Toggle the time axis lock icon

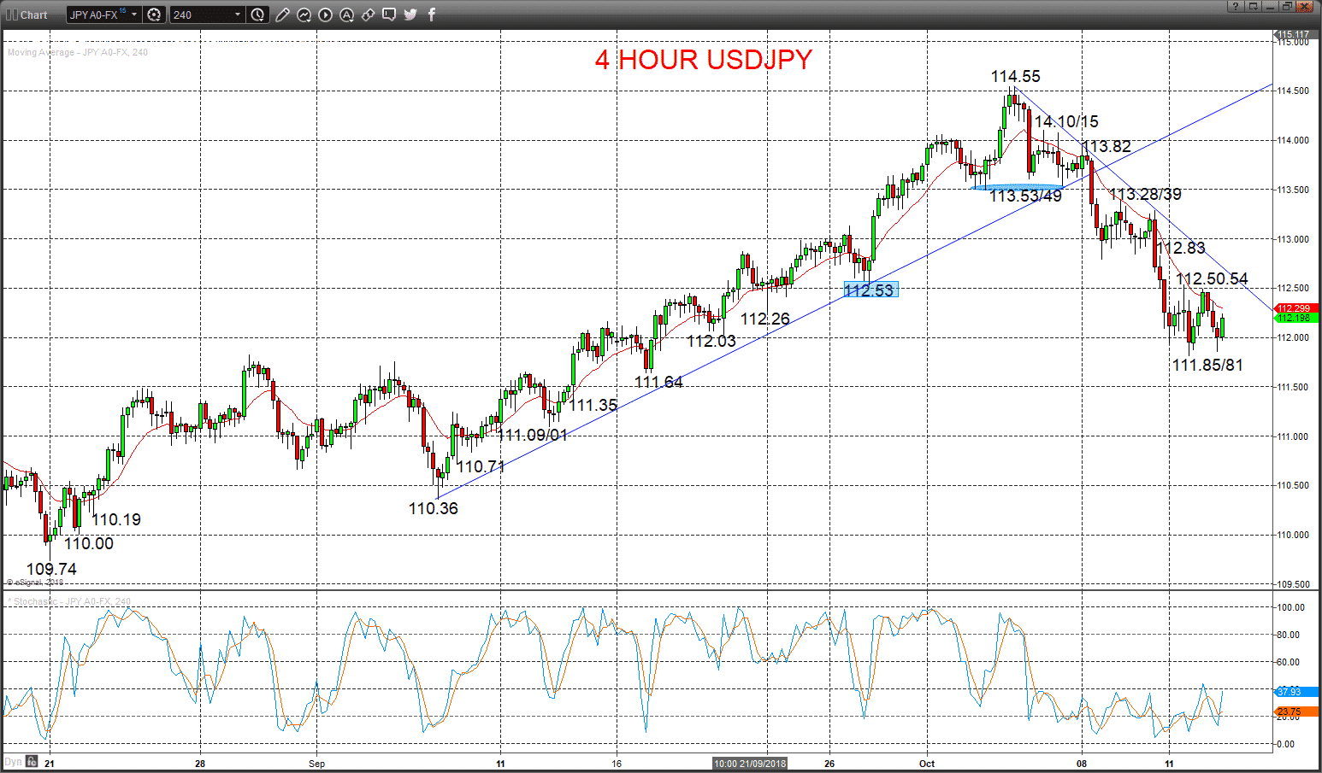point(32,762)
